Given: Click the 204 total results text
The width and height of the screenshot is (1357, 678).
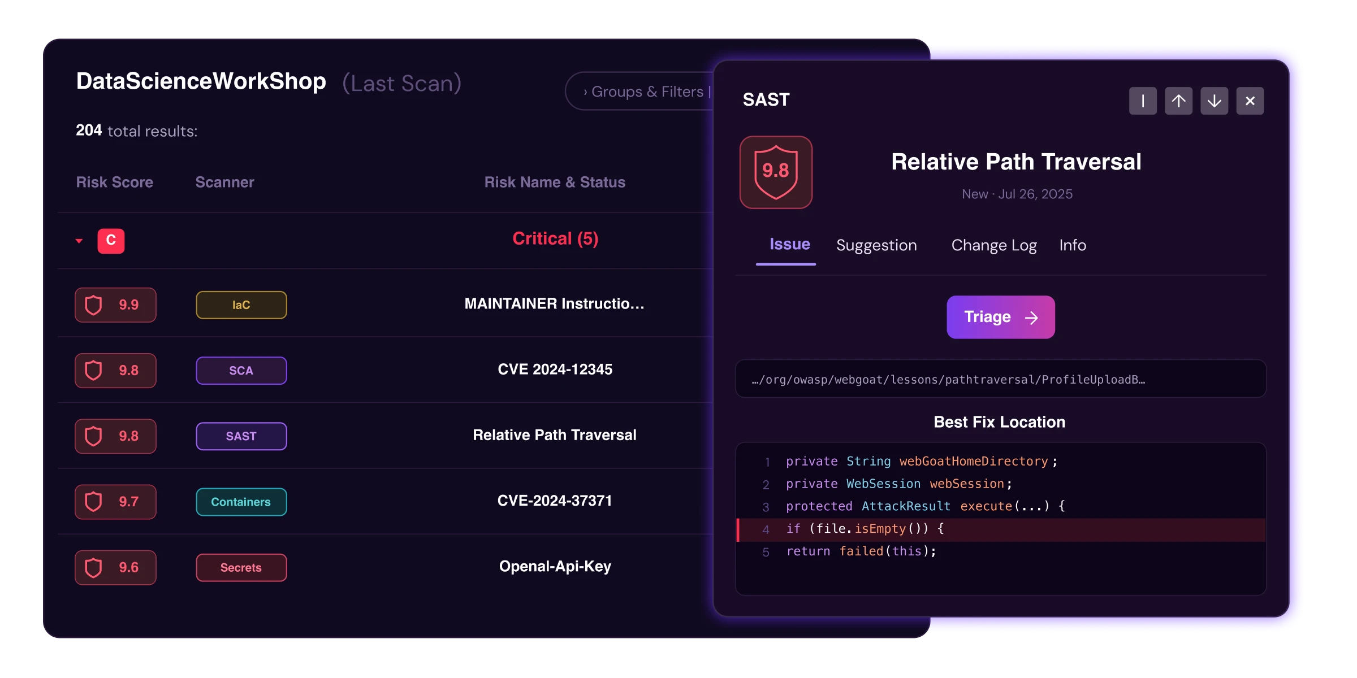Looking at the screenshot, I should pyautogui.click(x=137, y=131).
